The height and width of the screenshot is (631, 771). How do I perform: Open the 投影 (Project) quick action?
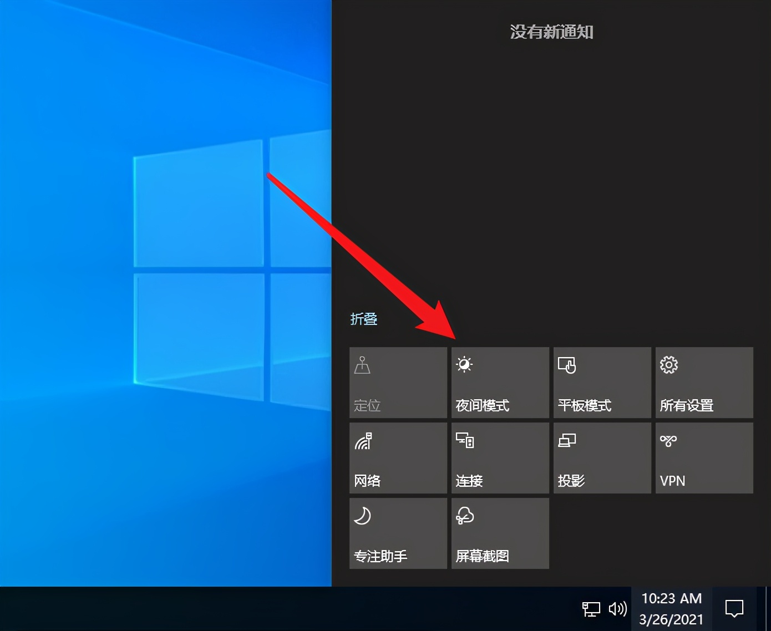coord(601,458)
